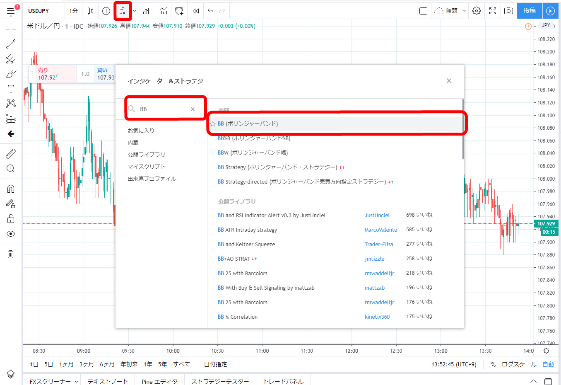This screenshot has width=561, height=385.
Task: Select the ruler measure tool
Action: click(x=11, y=154)
